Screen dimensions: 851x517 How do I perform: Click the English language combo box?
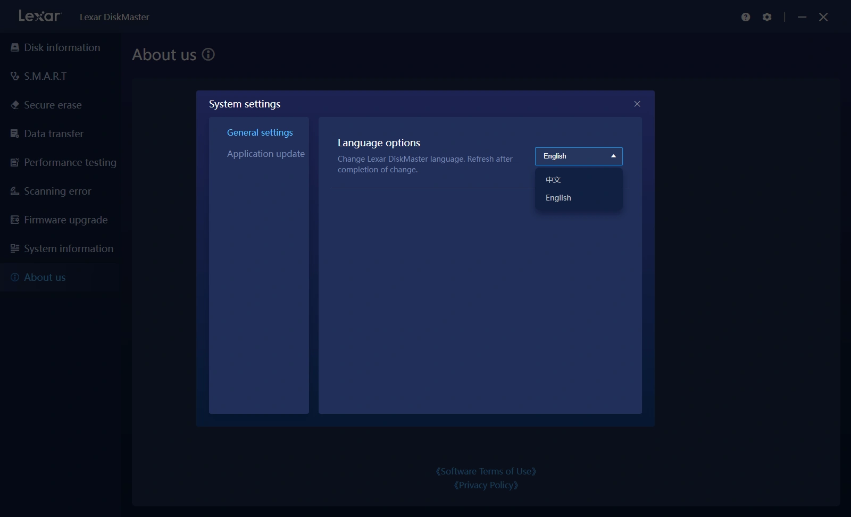(579, 156)
